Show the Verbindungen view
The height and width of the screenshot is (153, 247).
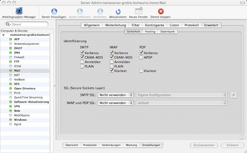click(111, 145)
